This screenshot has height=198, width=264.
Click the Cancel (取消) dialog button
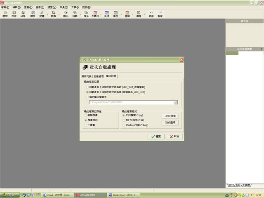click(174, 137)
